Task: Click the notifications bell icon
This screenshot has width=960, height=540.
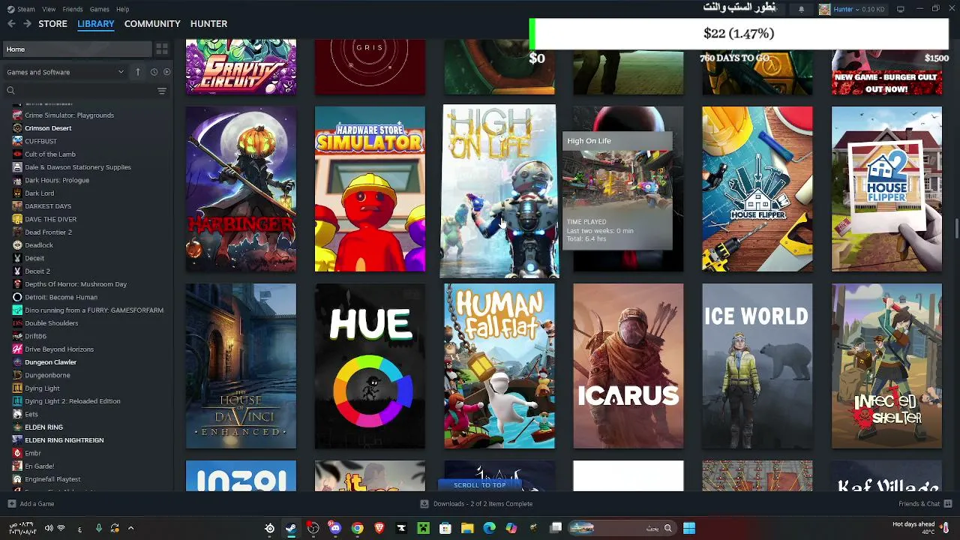Action: pyautogui.click(x=801, y=9)
